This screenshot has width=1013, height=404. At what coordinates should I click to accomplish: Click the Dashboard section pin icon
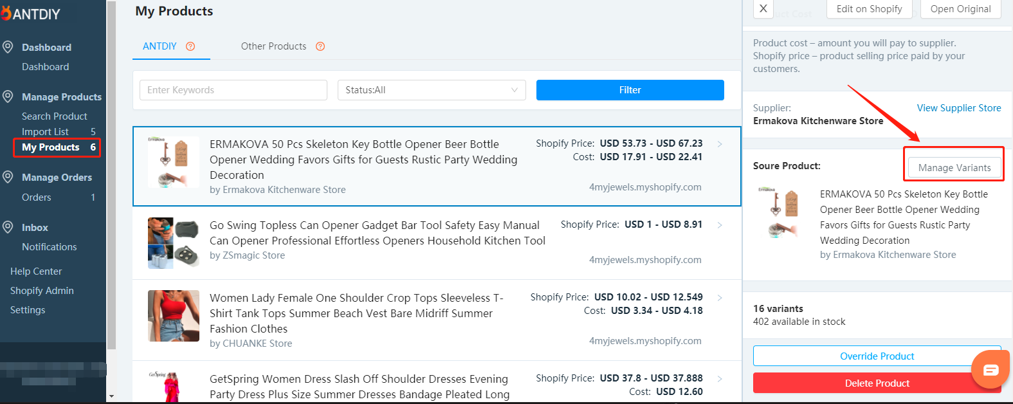pyautogui.click(x=8, y=47)
